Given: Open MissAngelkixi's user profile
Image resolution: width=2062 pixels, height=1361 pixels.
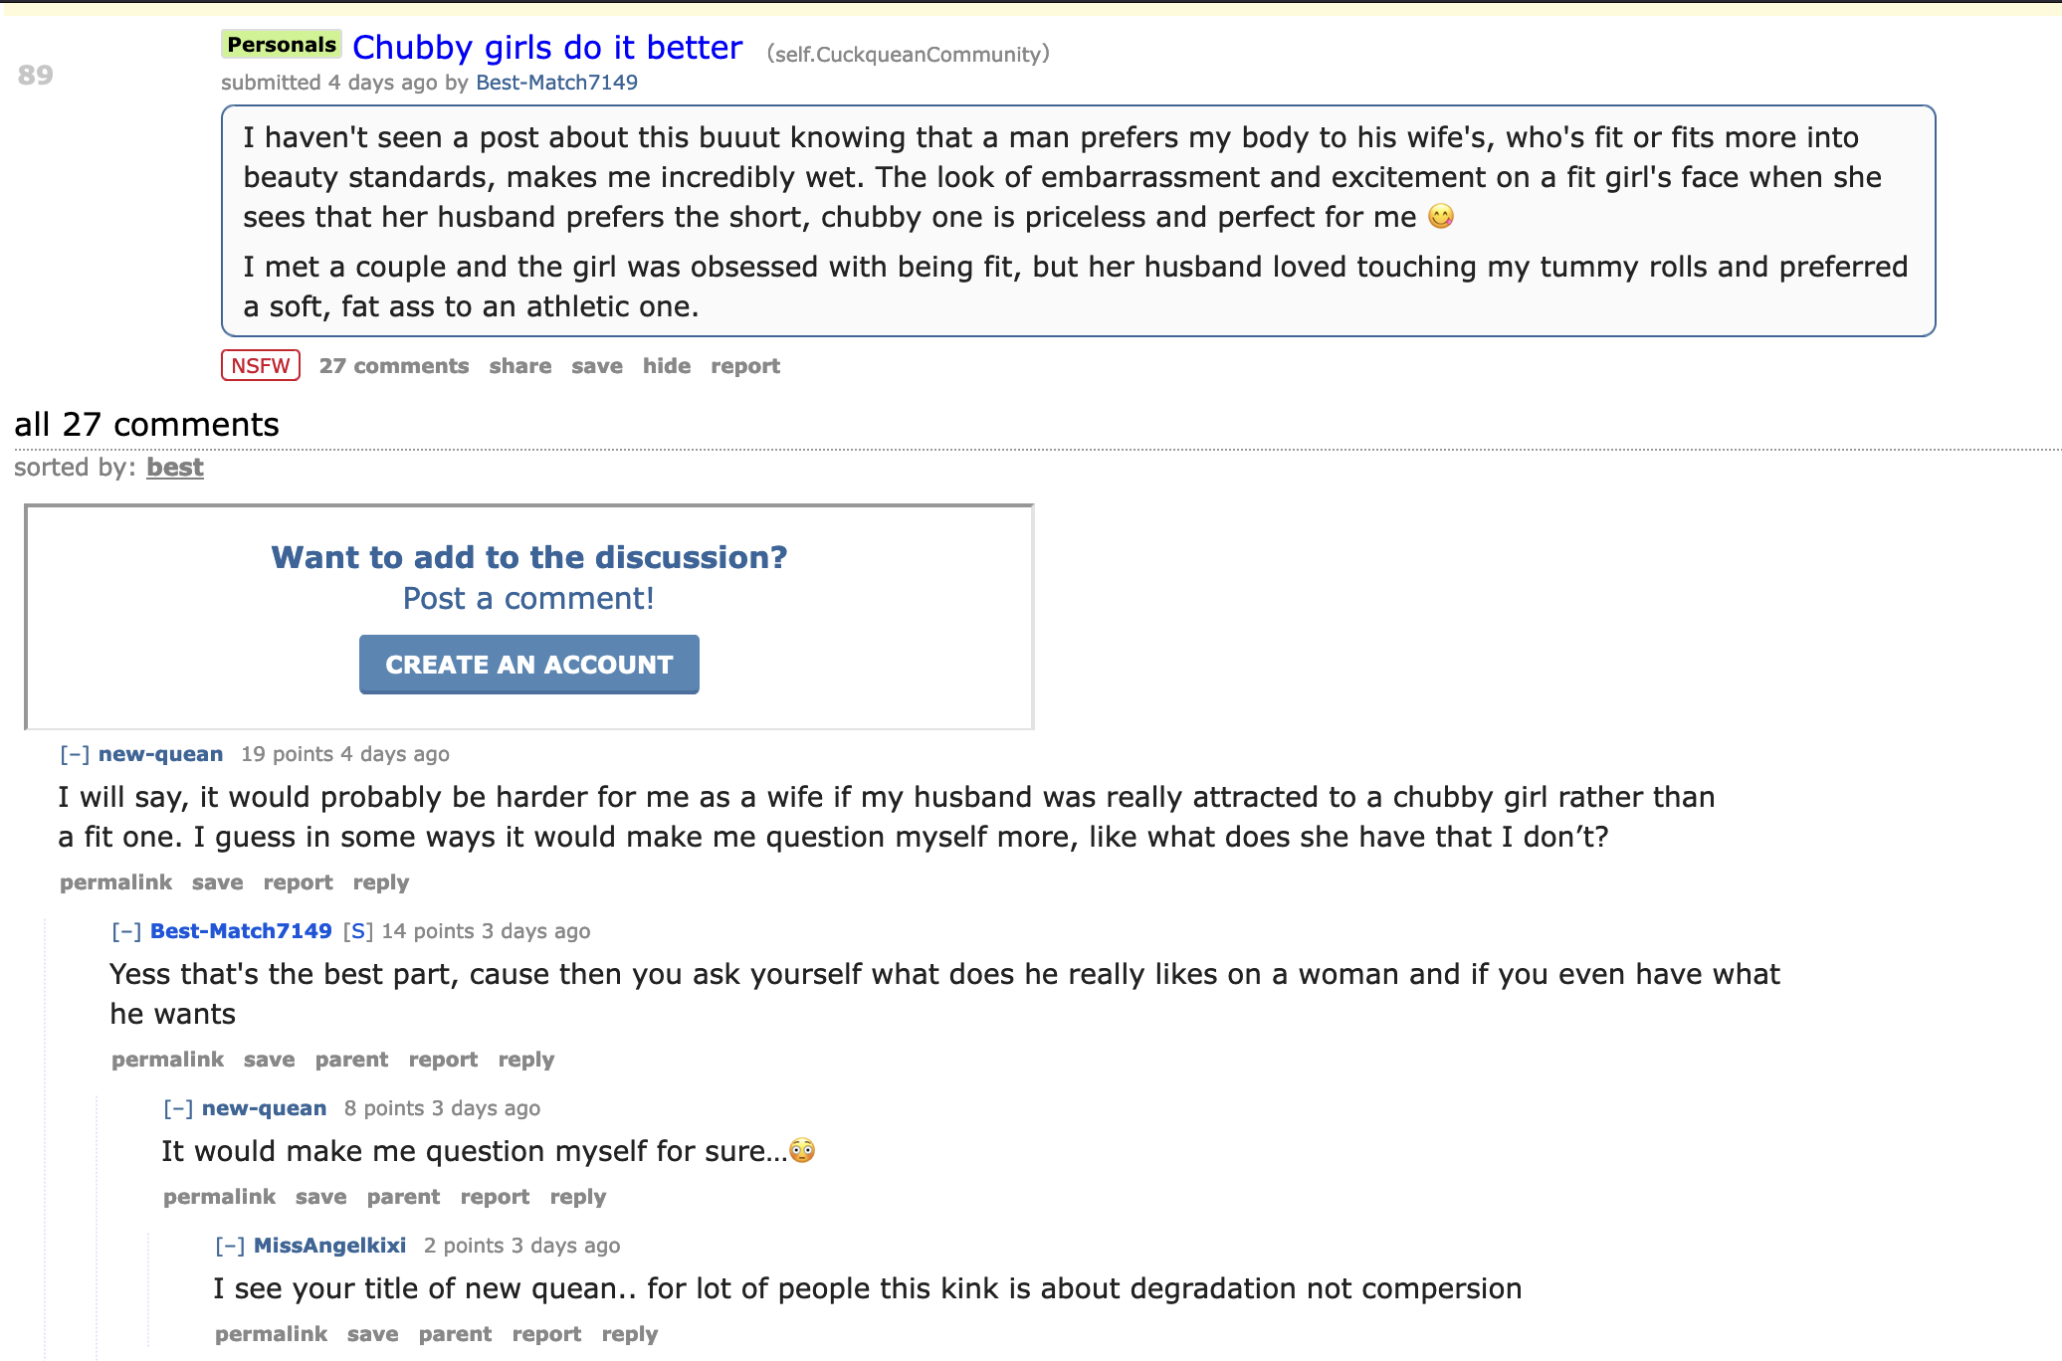Looking at the screenshot, I should click(329, 1246).
